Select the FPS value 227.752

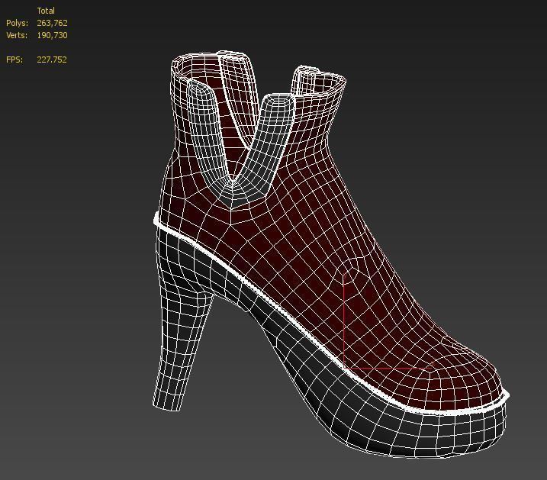(52, 60)
